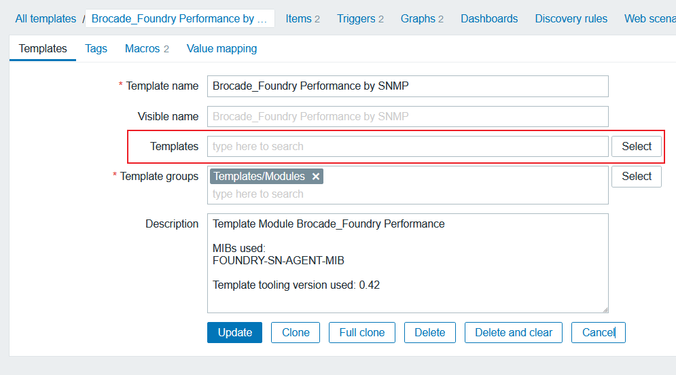Switch to the Tags tab
676x375 pixels.
tap(96, 48)
